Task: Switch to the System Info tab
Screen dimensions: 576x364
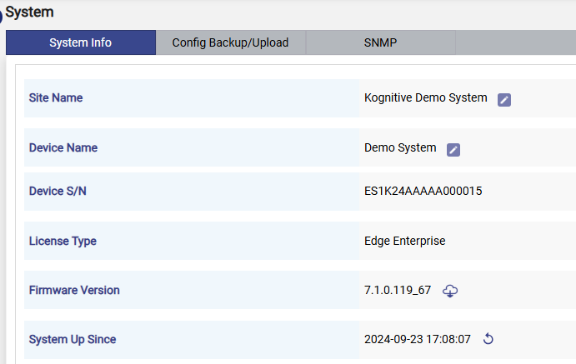Action: (81, 42)
